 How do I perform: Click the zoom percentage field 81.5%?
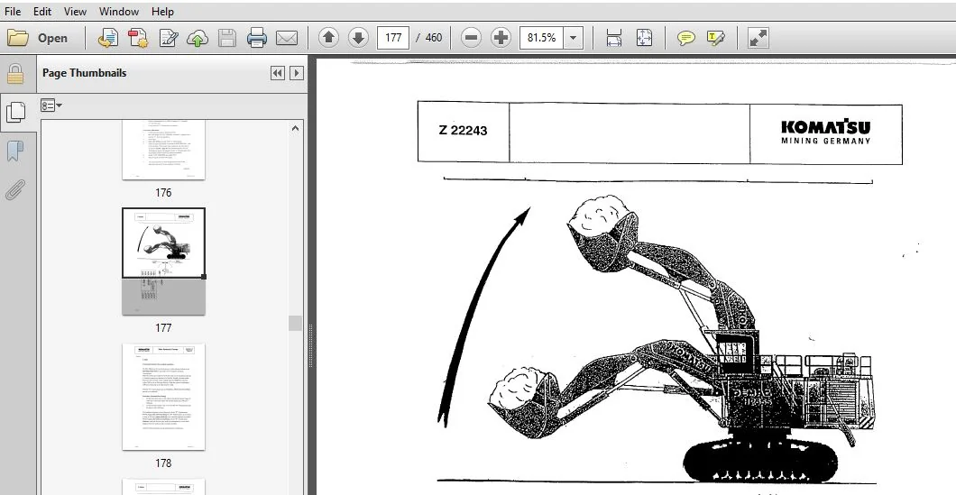(x=541, y=38)
